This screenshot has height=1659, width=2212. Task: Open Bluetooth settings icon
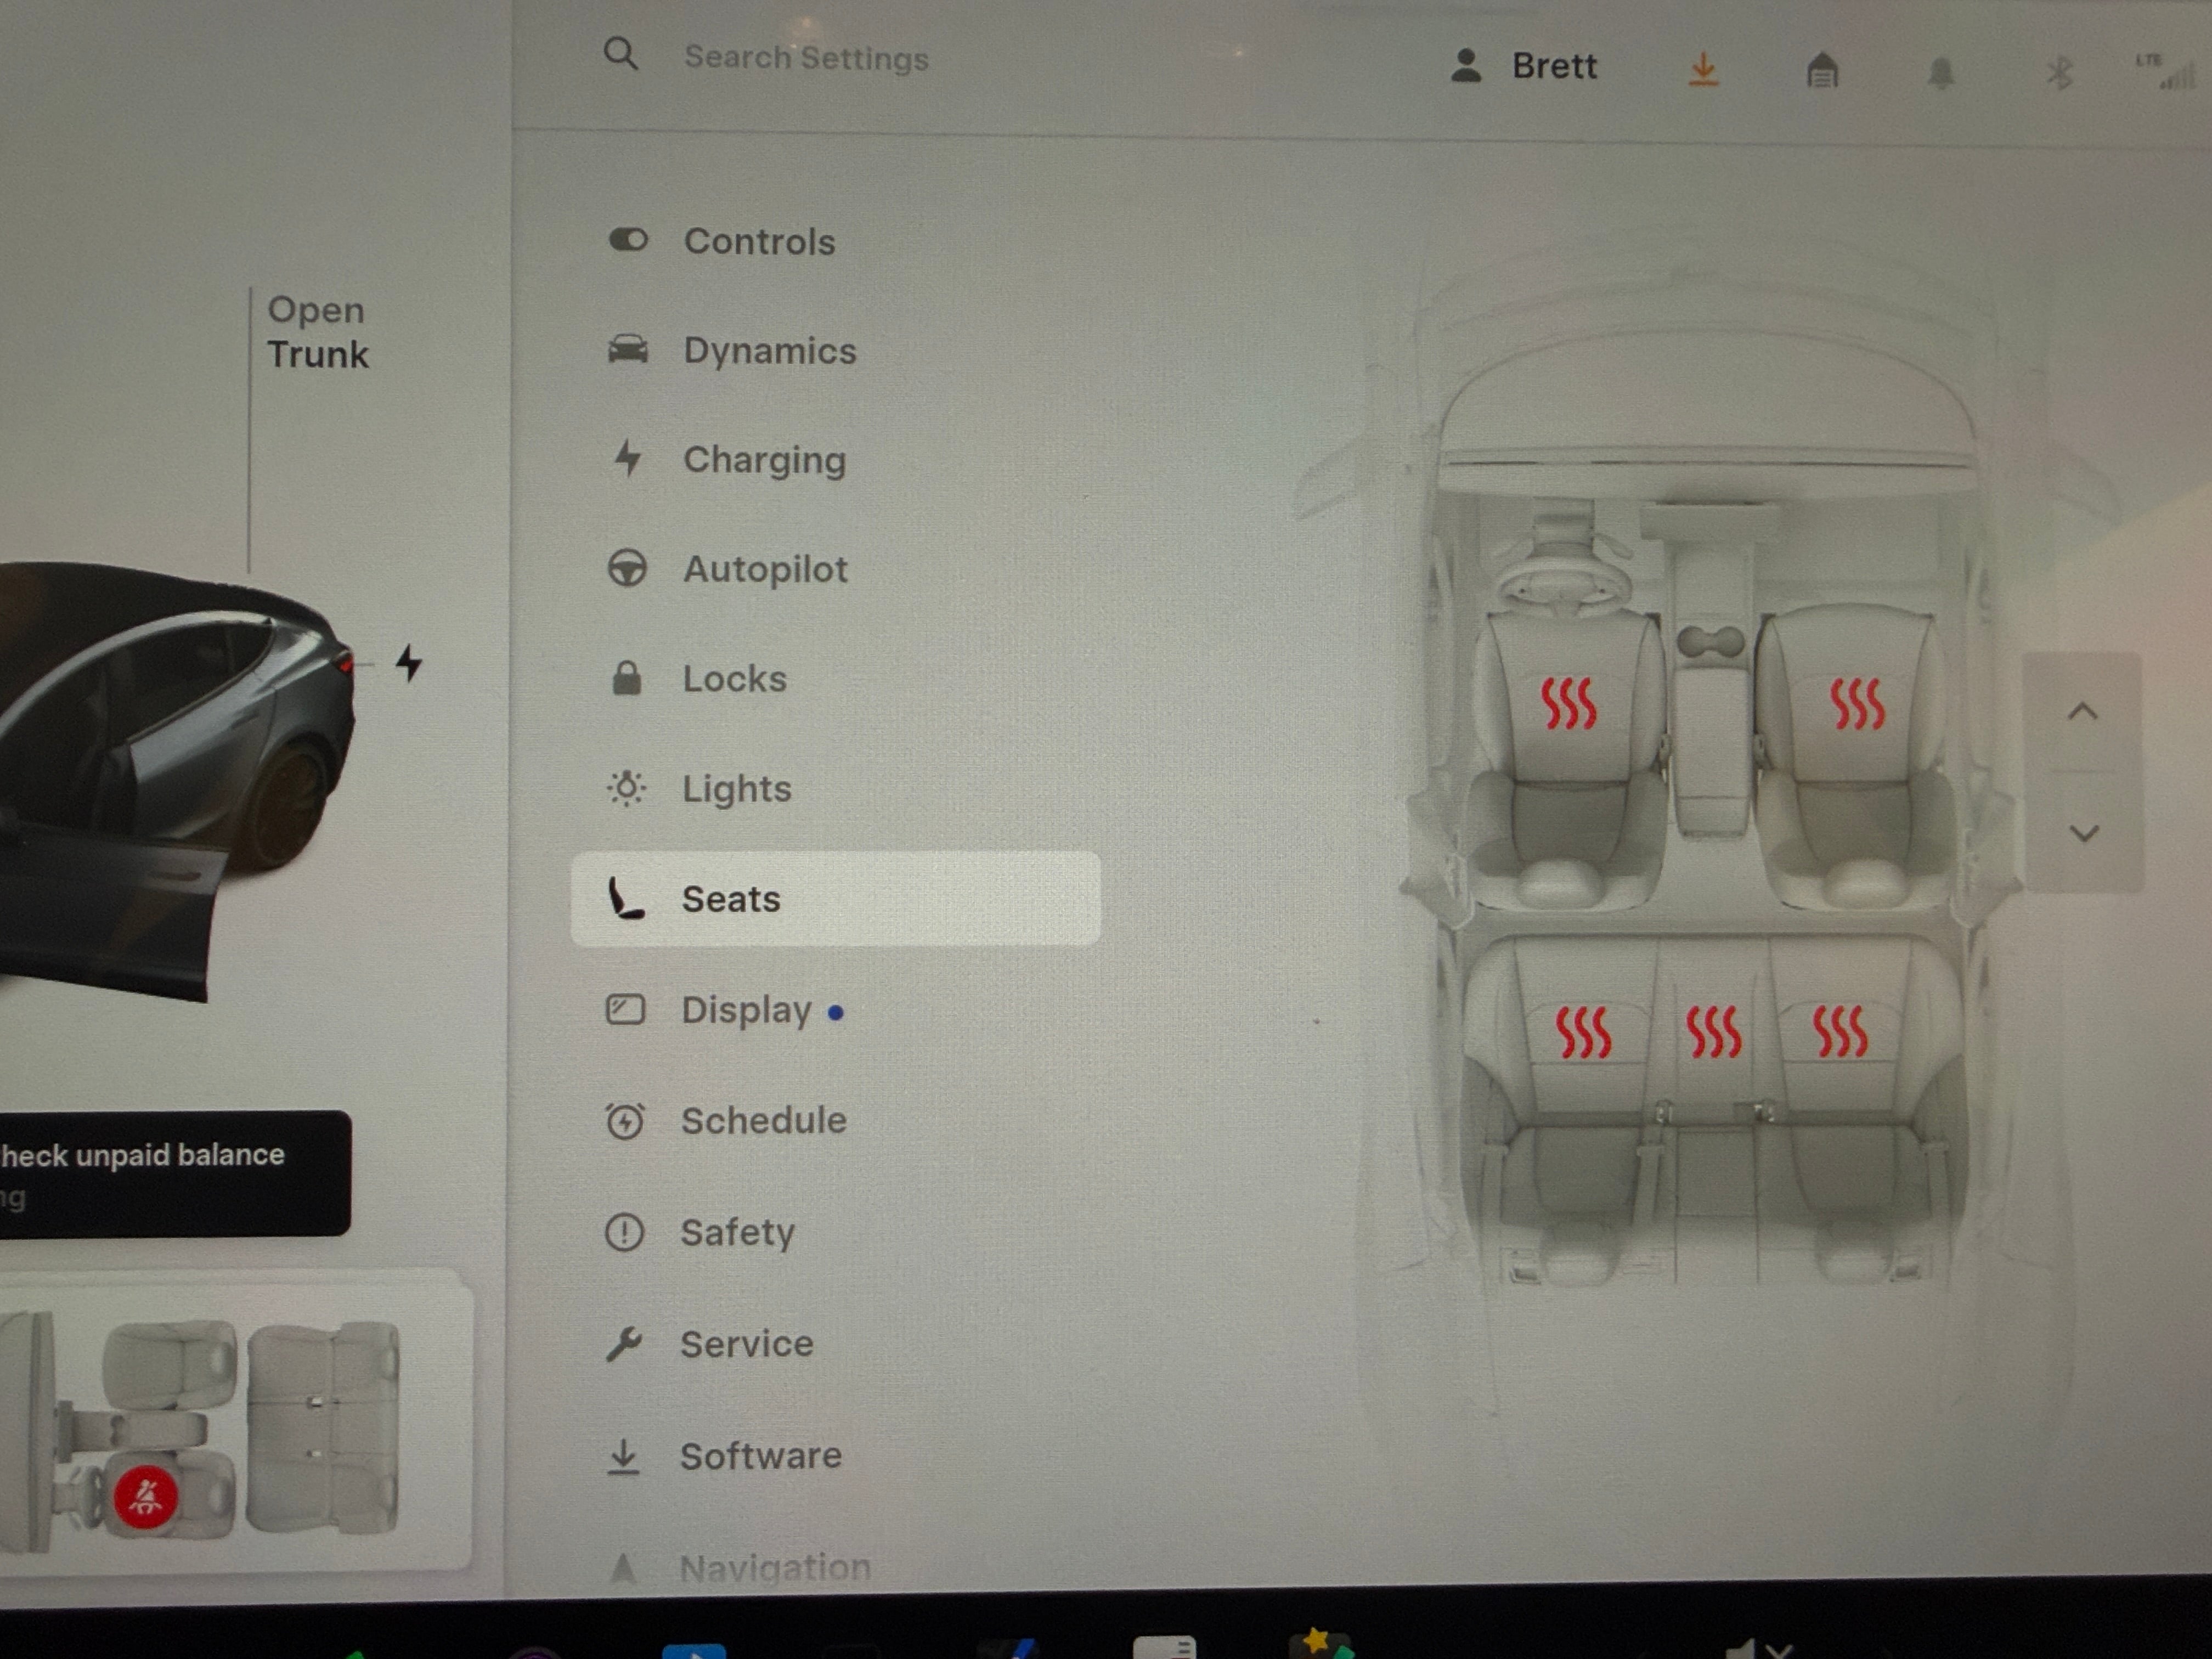click(2058, 73)
